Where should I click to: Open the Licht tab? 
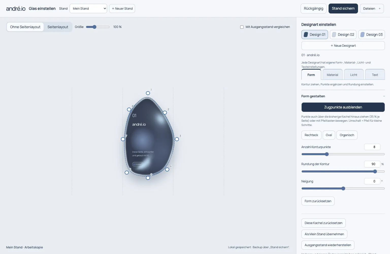(353, 75)
